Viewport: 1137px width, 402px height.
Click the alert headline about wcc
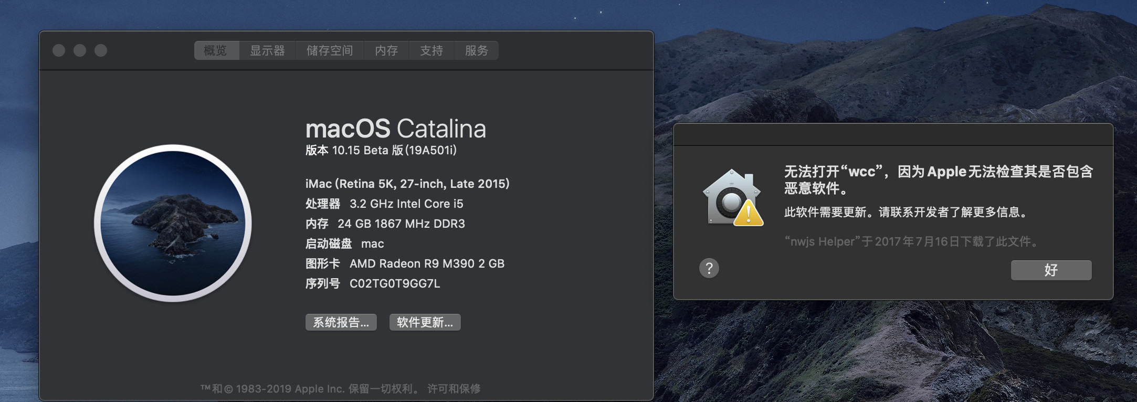939,179
